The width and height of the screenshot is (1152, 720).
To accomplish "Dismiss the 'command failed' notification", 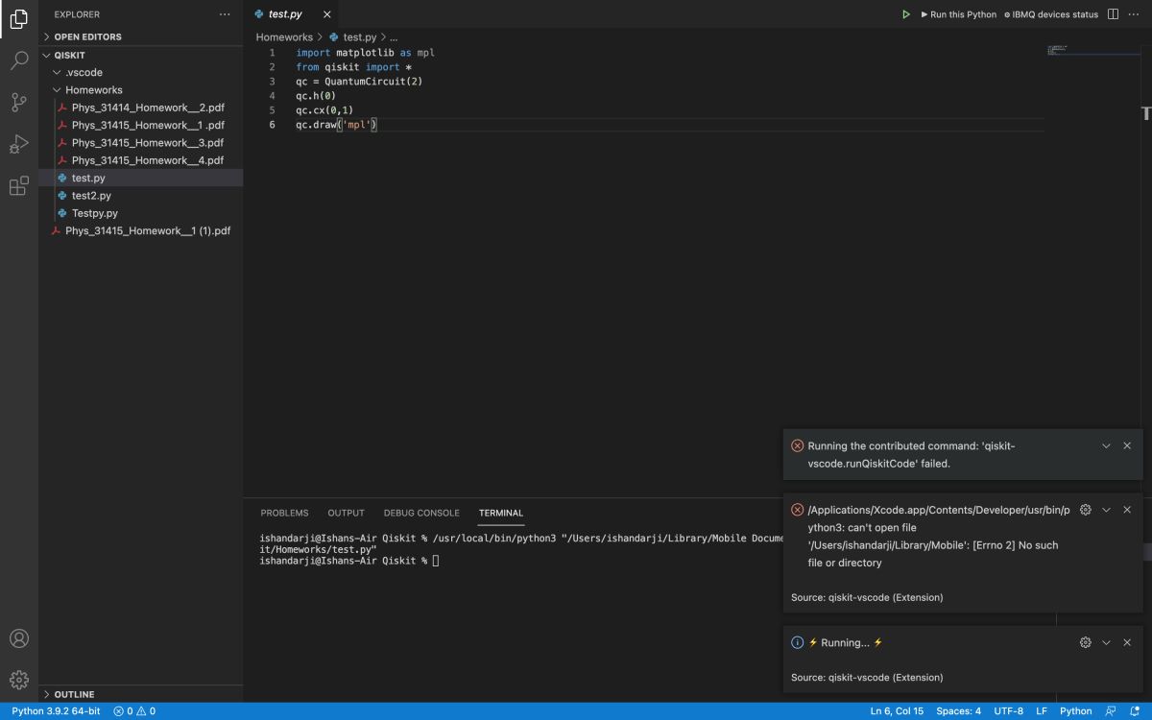I will tap(1127, 445).
